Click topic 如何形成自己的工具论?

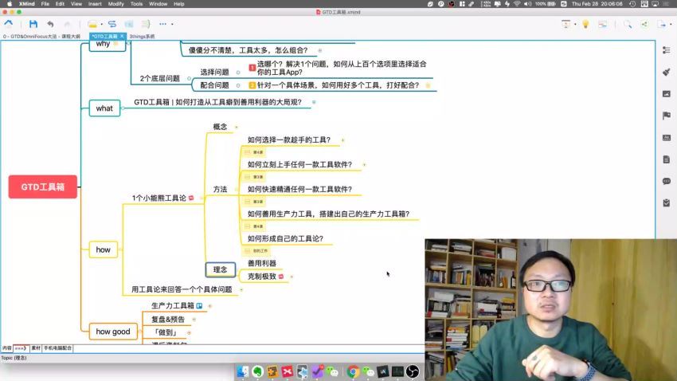[x=285, y=238]
